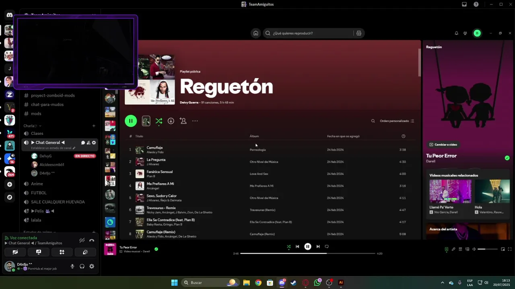Mute Spotify with the speaker icon
The image size is (515, 289).
[474, 249]
